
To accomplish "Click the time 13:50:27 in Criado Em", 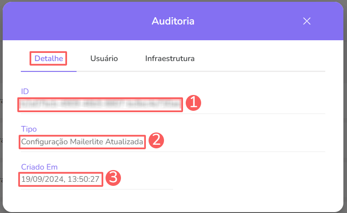I will (84, 179).
